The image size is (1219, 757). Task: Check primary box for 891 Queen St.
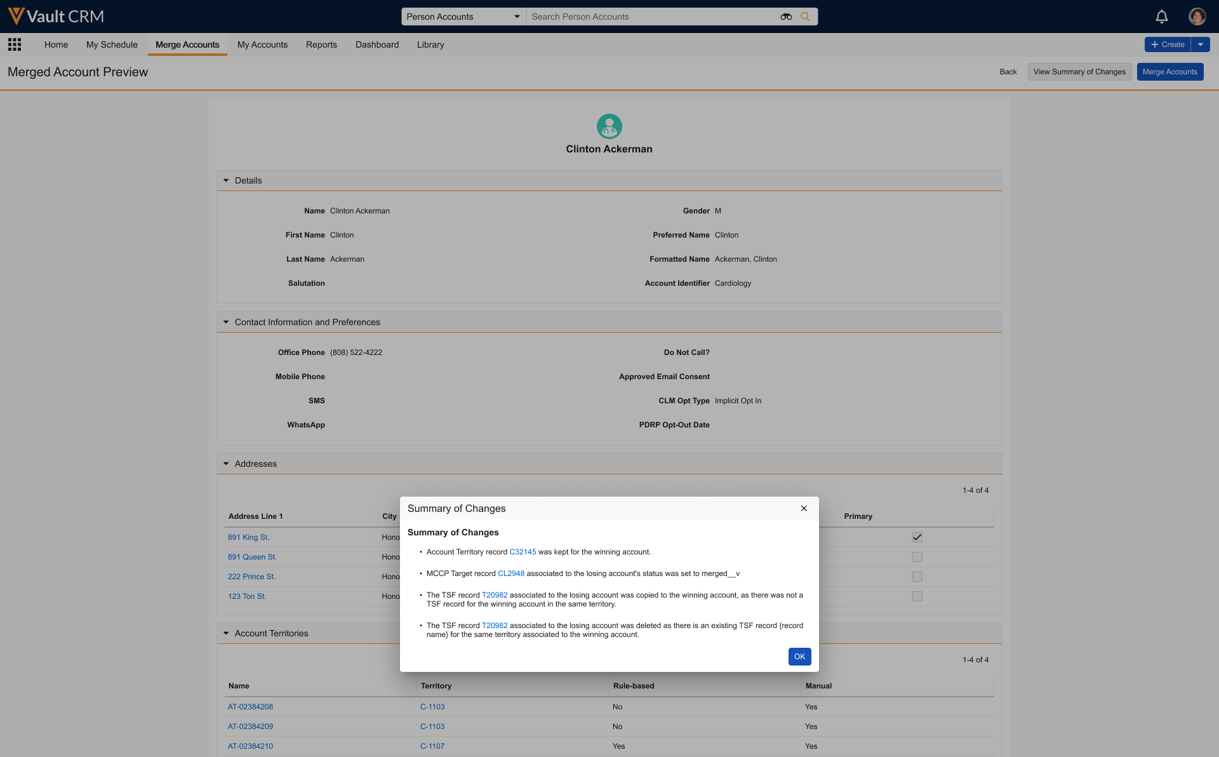917,557
